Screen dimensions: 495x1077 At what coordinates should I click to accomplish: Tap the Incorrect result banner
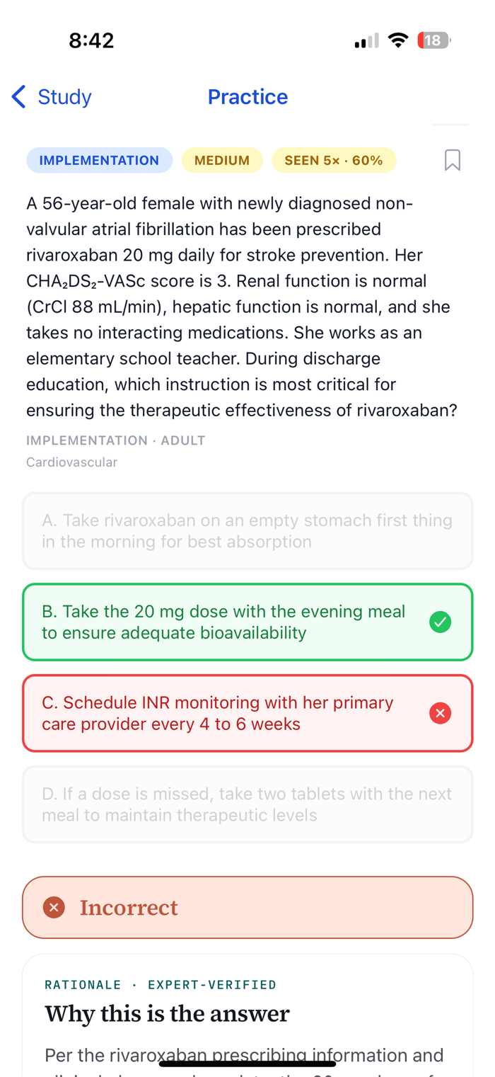(248, 907)
